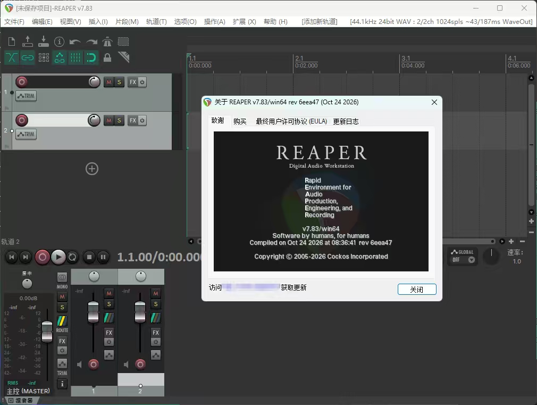Select the 致谢 tab

218,121
